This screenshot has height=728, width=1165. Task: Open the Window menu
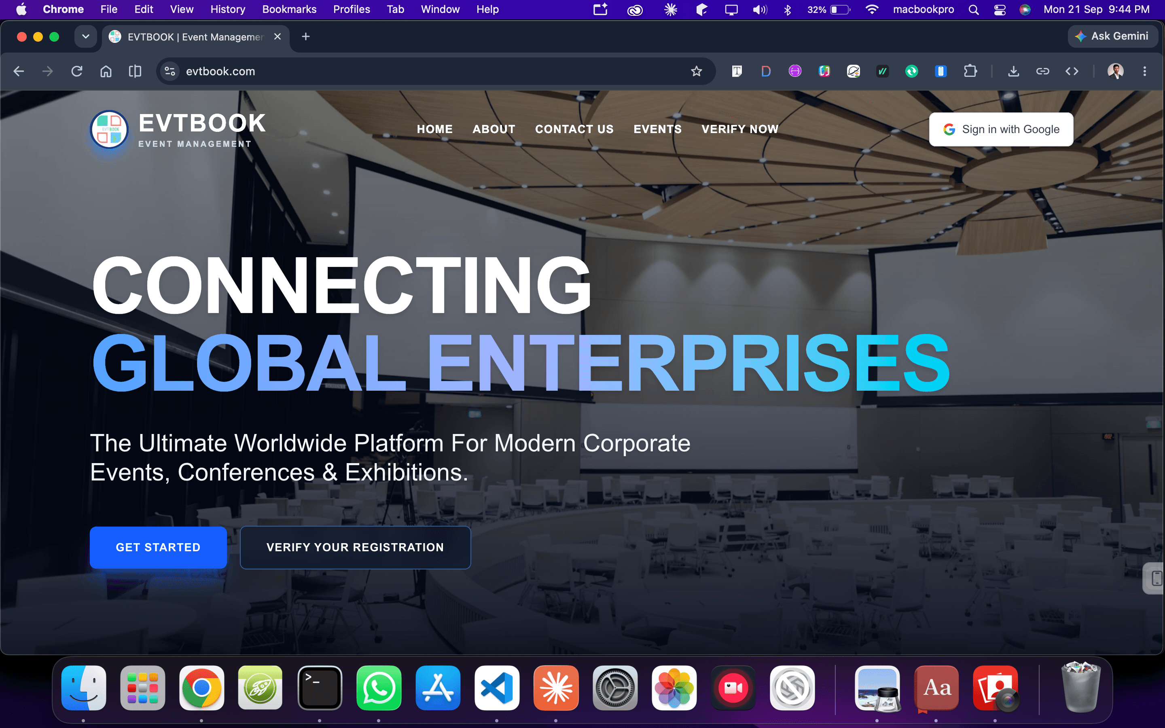[x=440, y=9]
